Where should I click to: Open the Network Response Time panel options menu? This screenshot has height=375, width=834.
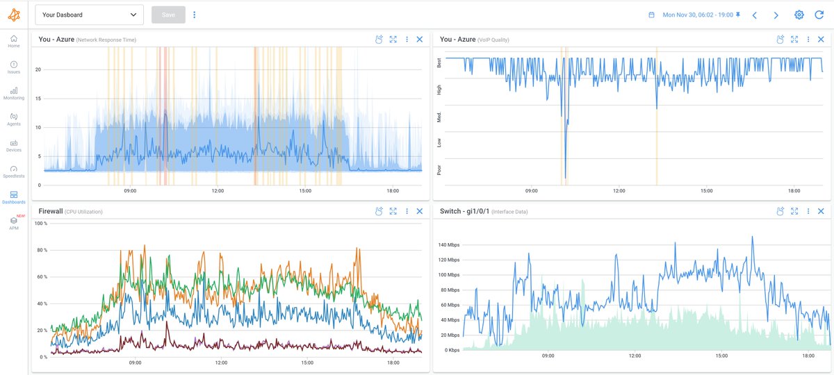pyautogui.click(x=407, y=40)
